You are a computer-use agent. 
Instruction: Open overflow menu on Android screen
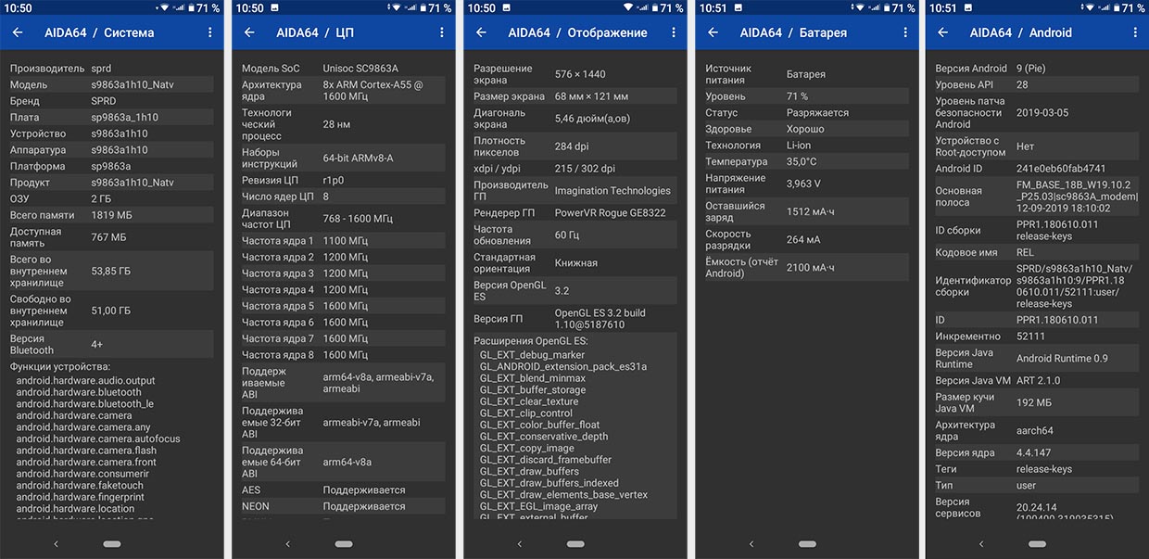pos(1136,32)
